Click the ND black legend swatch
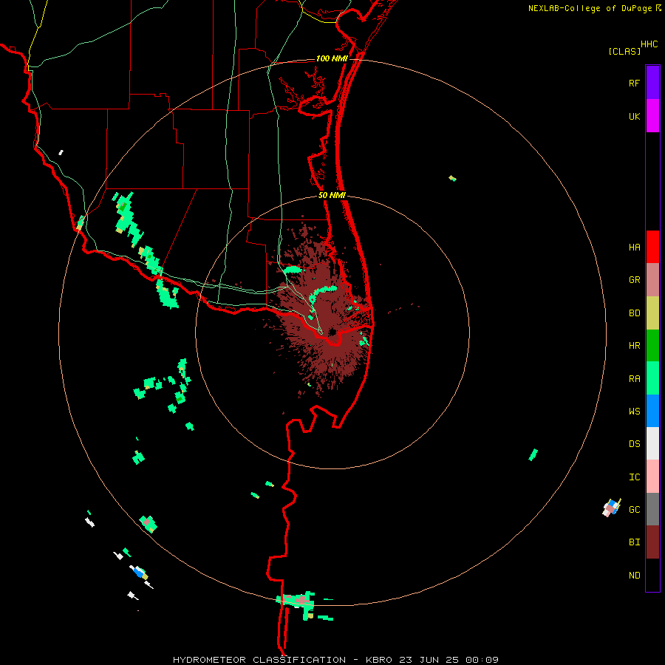This screenshot has width=665, height=665. coord(652,575)
